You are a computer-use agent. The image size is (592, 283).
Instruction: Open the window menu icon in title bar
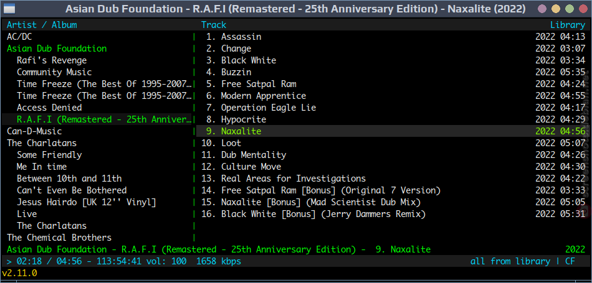coord(9,8)
